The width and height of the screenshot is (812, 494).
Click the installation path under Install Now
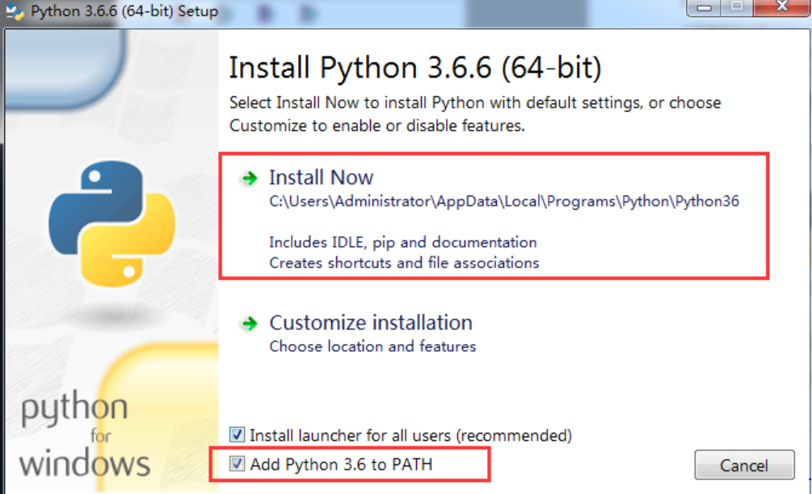click(505, 201)
